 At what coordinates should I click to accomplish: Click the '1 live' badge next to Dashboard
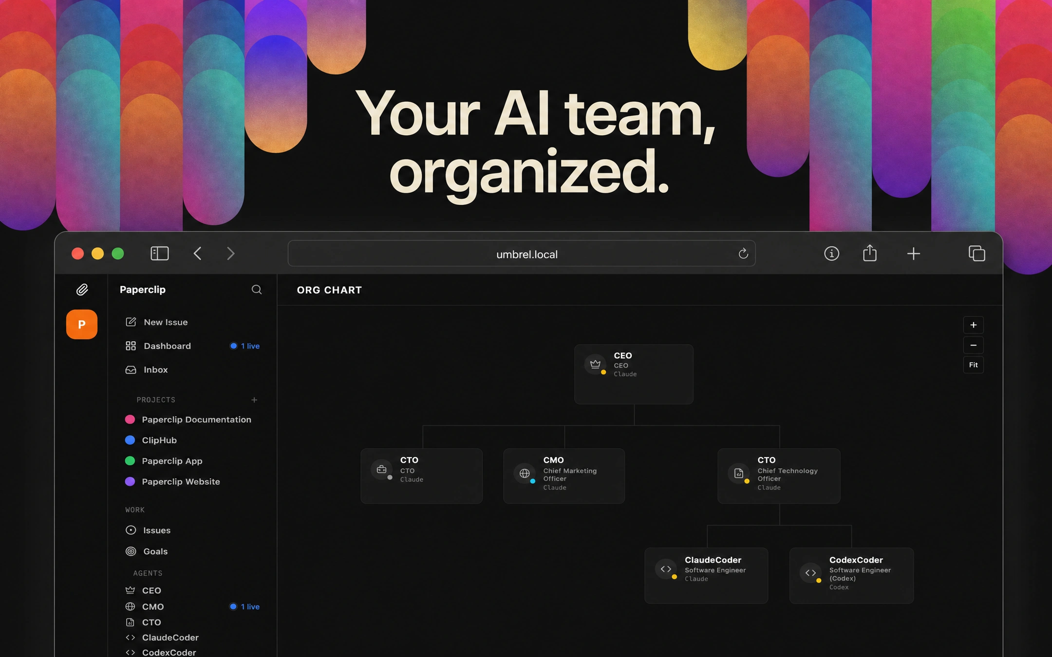(244, 346)
